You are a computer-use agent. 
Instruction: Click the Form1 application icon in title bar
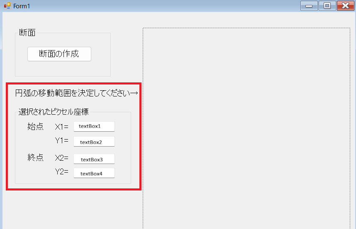pos(7,6)
